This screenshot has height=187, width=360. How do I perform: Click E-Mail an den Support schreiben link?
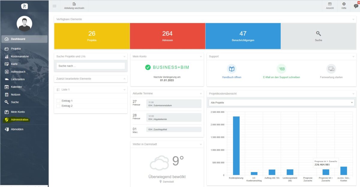click(x=281, y=77)
